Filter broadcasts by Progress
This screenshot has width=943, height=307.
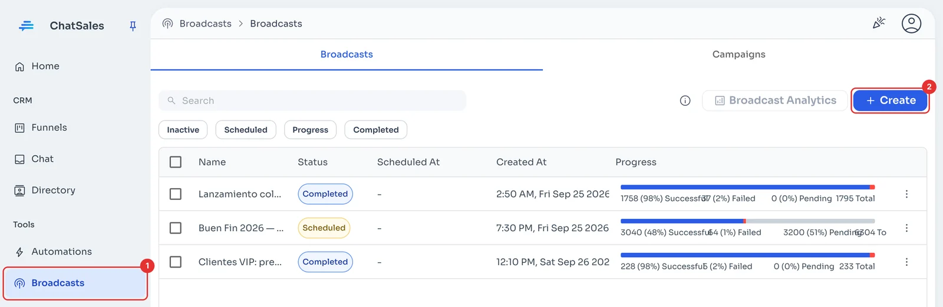(311, 130)
